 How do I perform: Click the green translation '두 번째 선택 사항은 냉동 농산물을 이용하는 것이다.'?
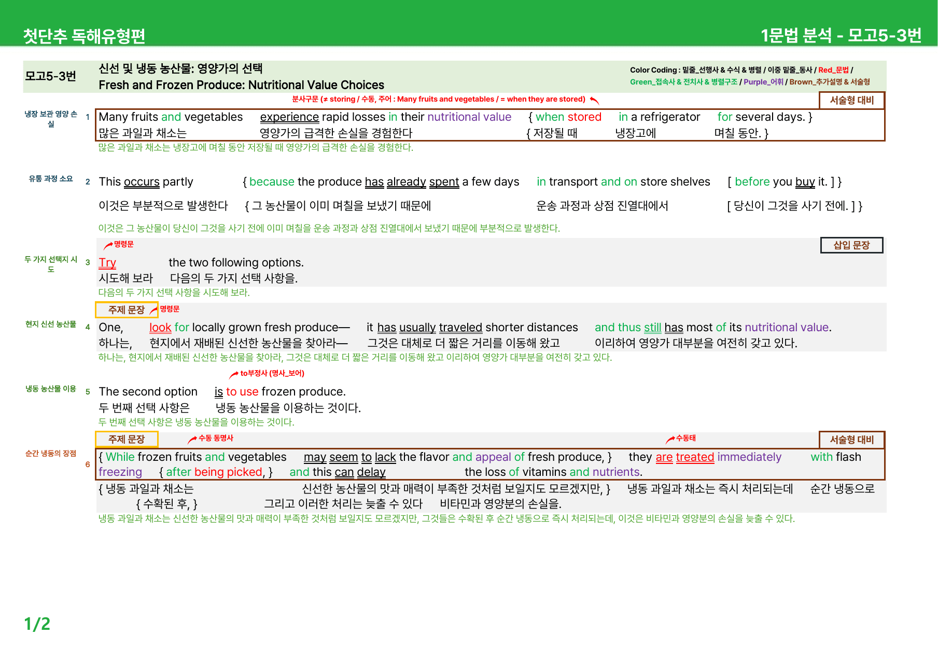pos(197,422)
